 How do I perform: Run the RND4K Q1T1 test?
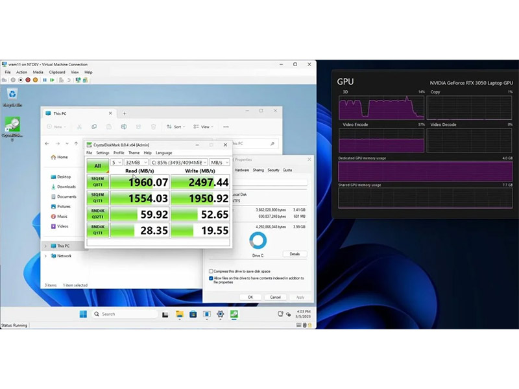pos(98,230)
